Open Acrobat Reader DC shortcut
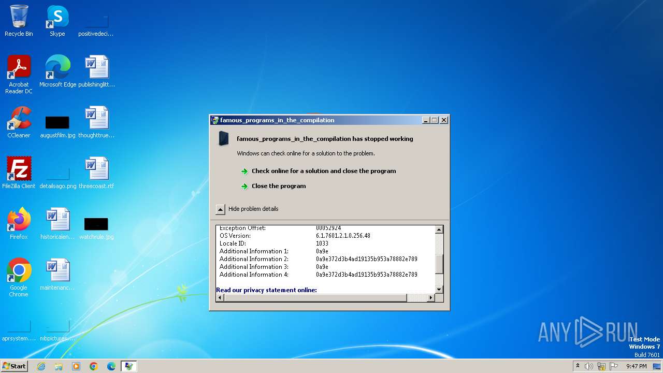 (19, 75)
